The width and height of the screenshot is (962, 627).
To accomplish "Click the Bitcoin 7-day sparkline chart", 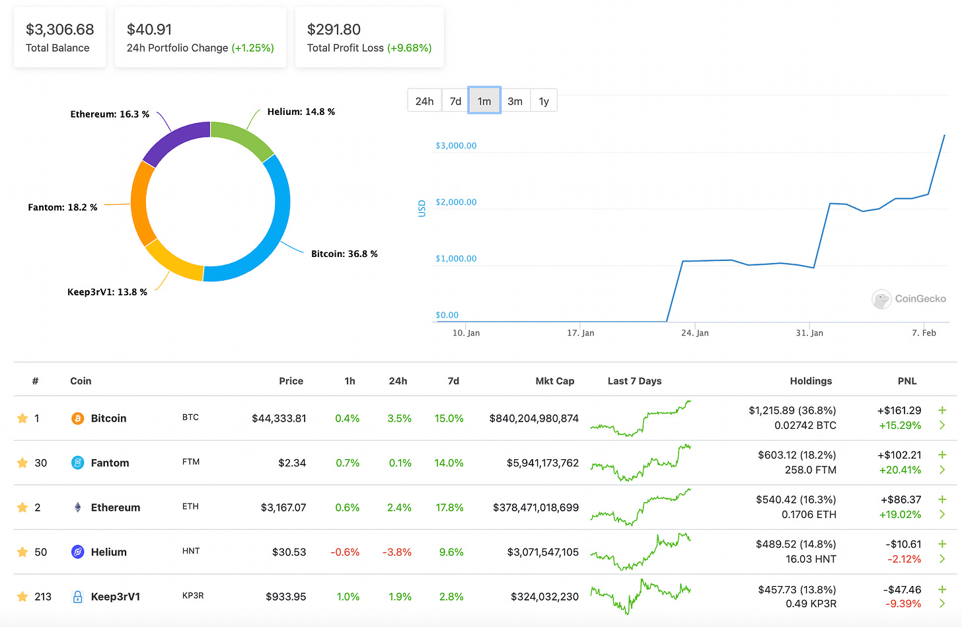I will (641, 418).
